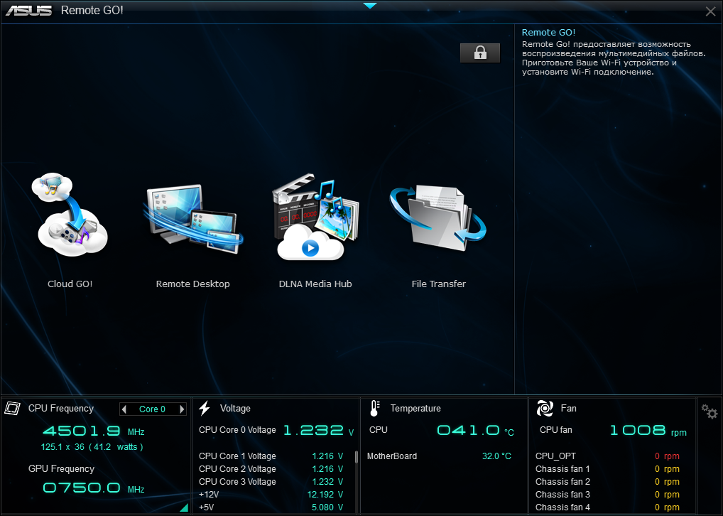
Task: Click the MotherBoard 32.0 °C row
Action: [x=439, y=456]
